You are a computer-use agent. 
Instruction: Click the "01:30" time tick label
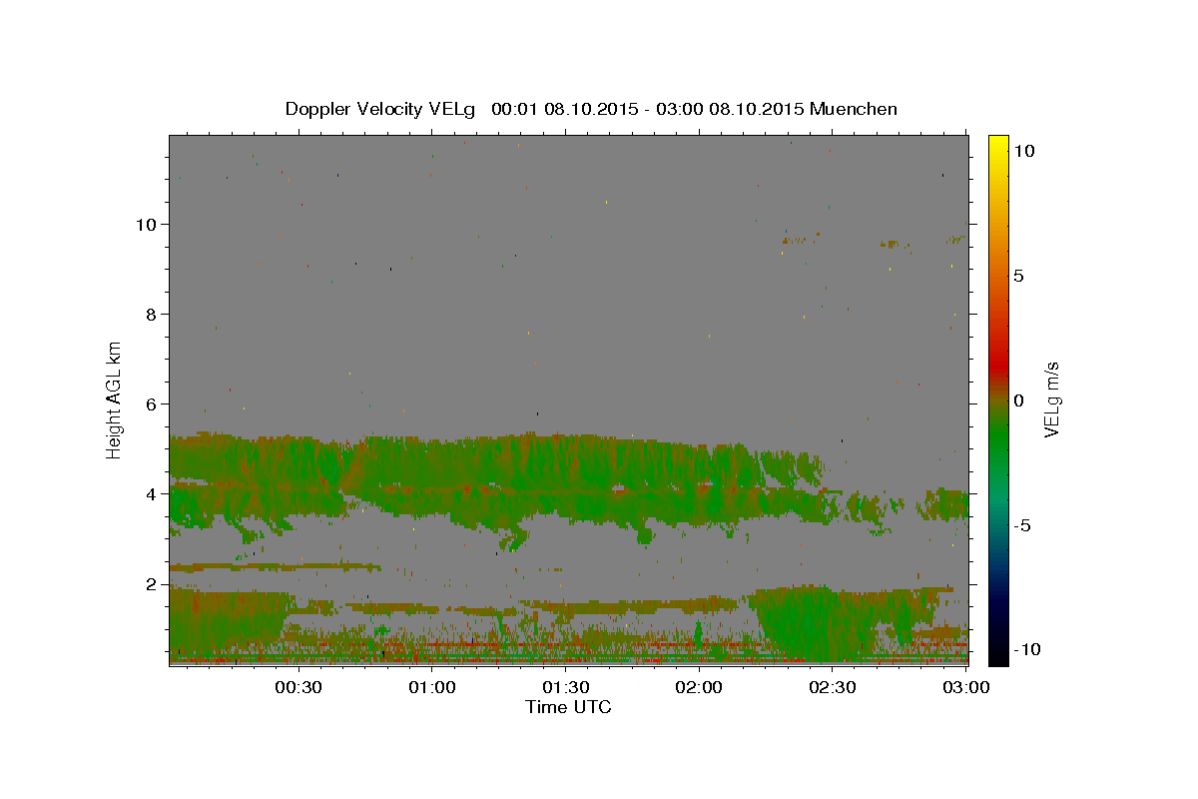coord(565,687)
